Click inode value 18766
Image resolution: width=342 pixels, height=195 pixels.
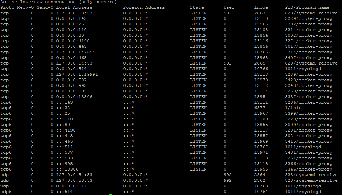click(x=261, y=52)
